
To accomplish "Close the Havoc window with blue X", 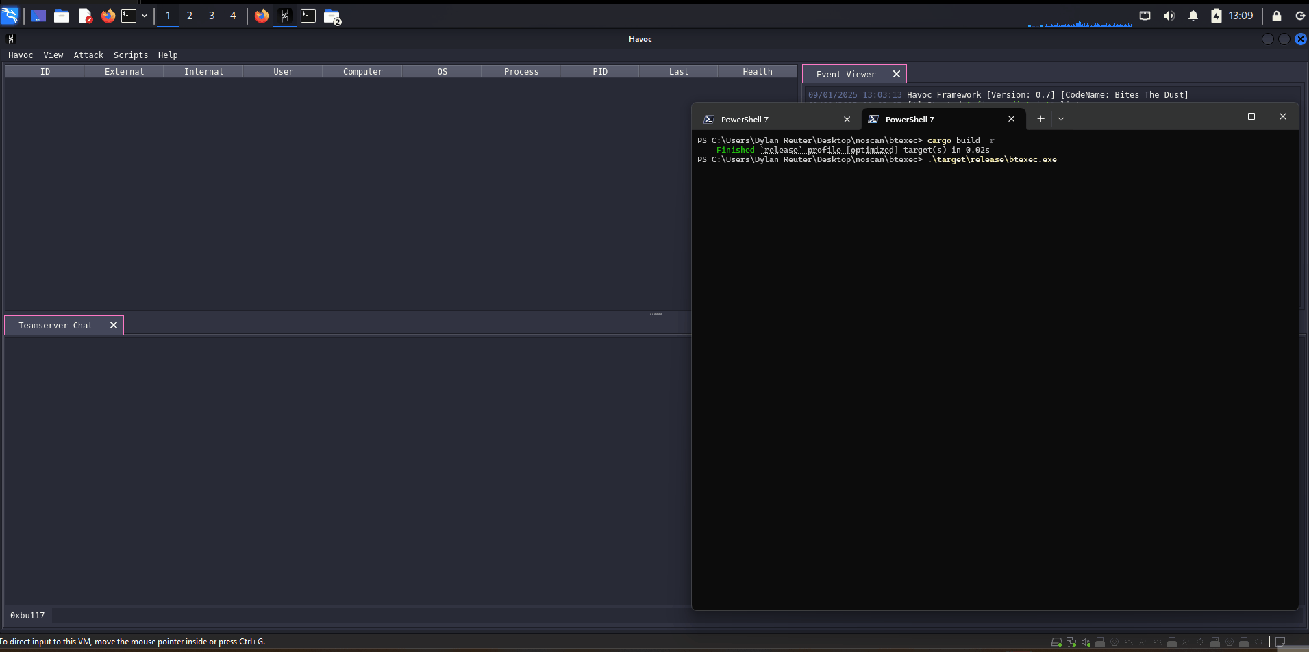I will 1300,39.
